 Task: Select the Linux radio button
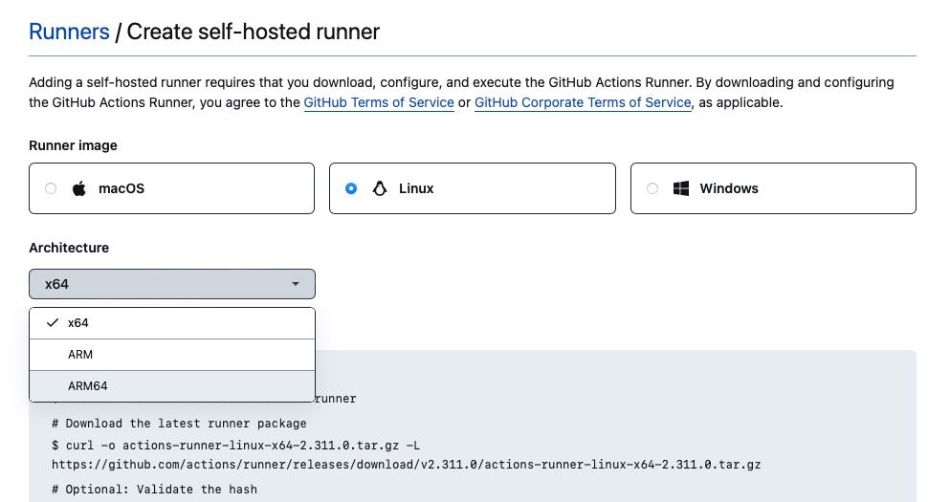[x=351, y=188]
